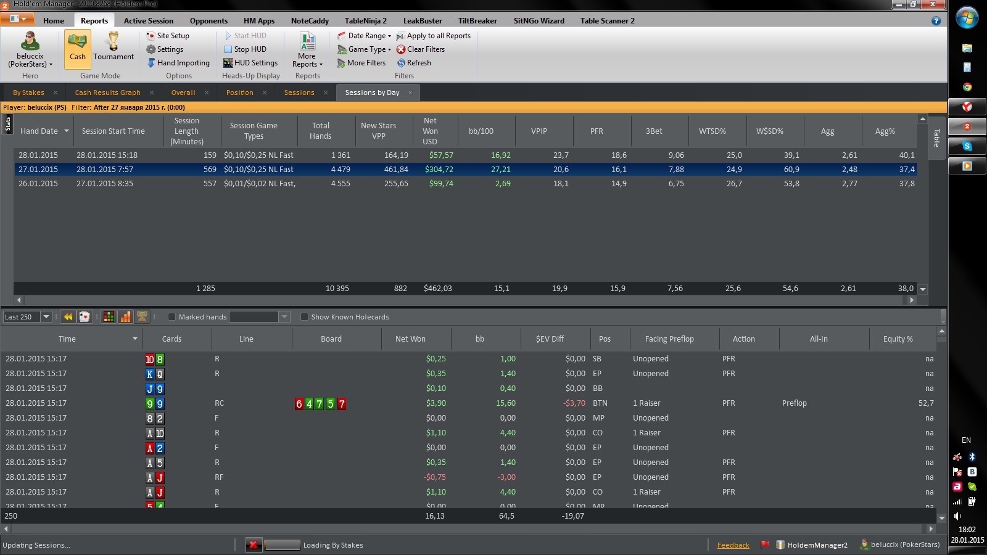Select the King Queen hand row

(x=469, y=374)
